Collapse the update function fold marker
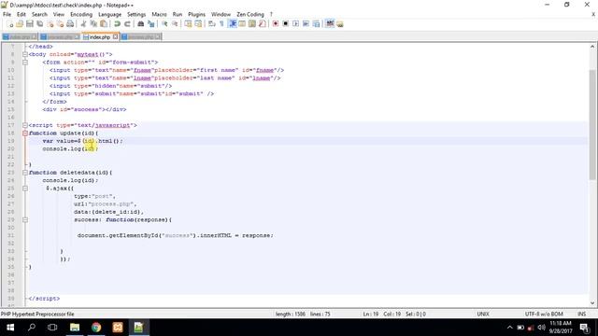Image resolution: width=598 pixels, height=336 pixels. (x=25, y=133)
